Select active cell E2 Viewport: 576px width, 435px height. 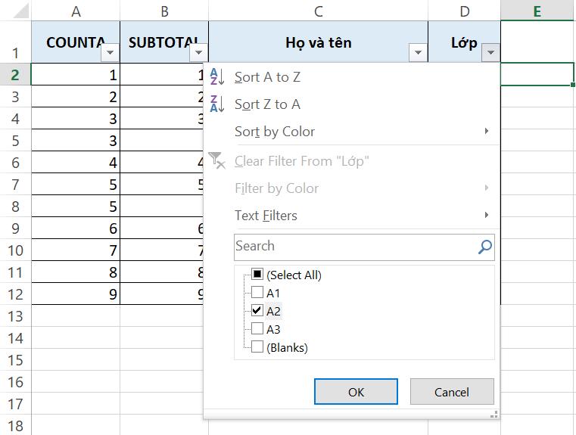(537, 75)
